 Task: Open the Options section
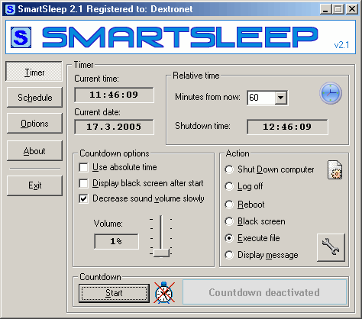click(x=34, y=124)
